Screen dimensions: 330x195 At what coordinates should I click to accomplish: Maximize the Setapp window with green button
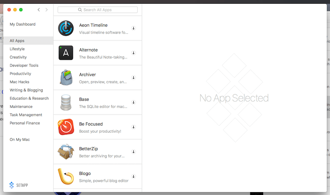click(x=21, y=9)
